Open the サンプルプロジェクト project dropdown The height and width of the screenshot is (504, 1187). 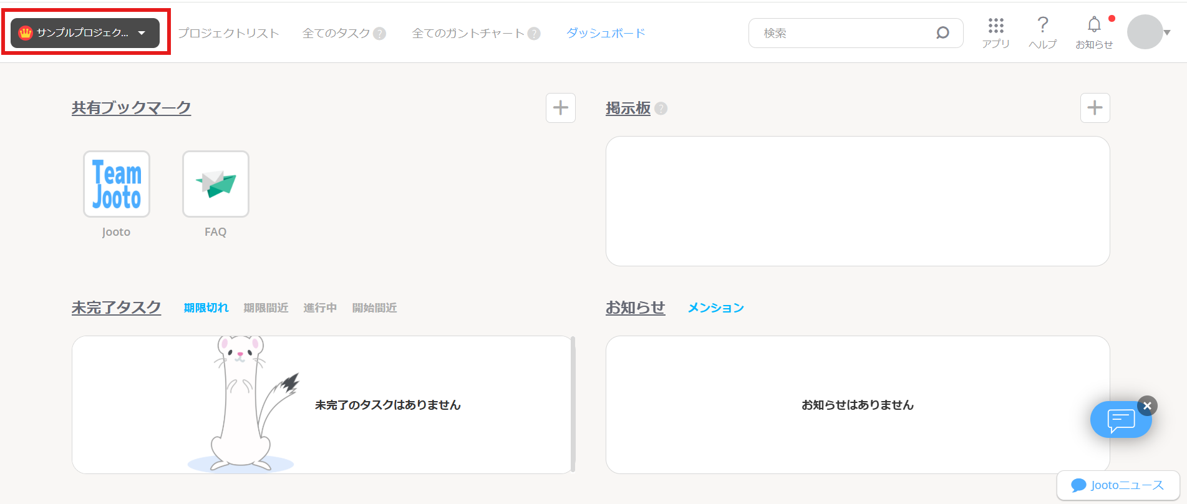pyautogui.click(x=85, y=33)
